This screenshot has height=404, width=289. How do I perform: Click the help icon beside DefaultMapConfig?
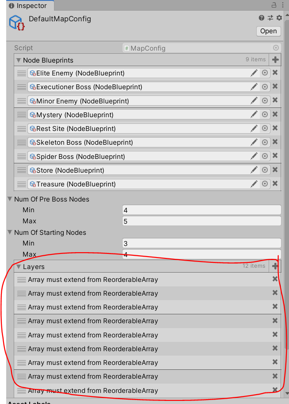click(262, 18)
